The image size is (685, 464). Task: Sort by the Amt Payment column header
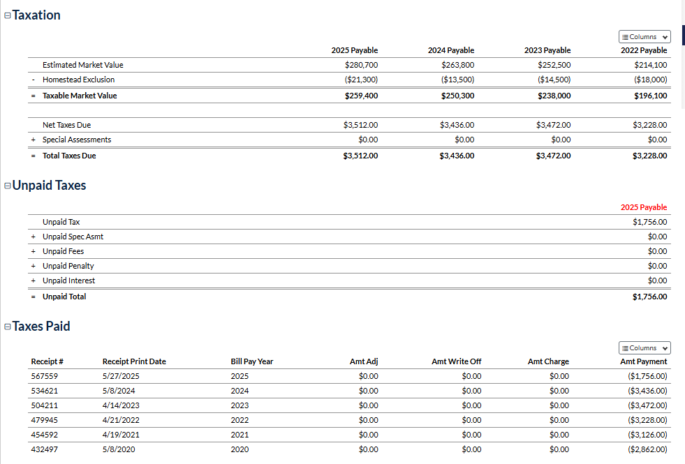[x=643, y=361]
